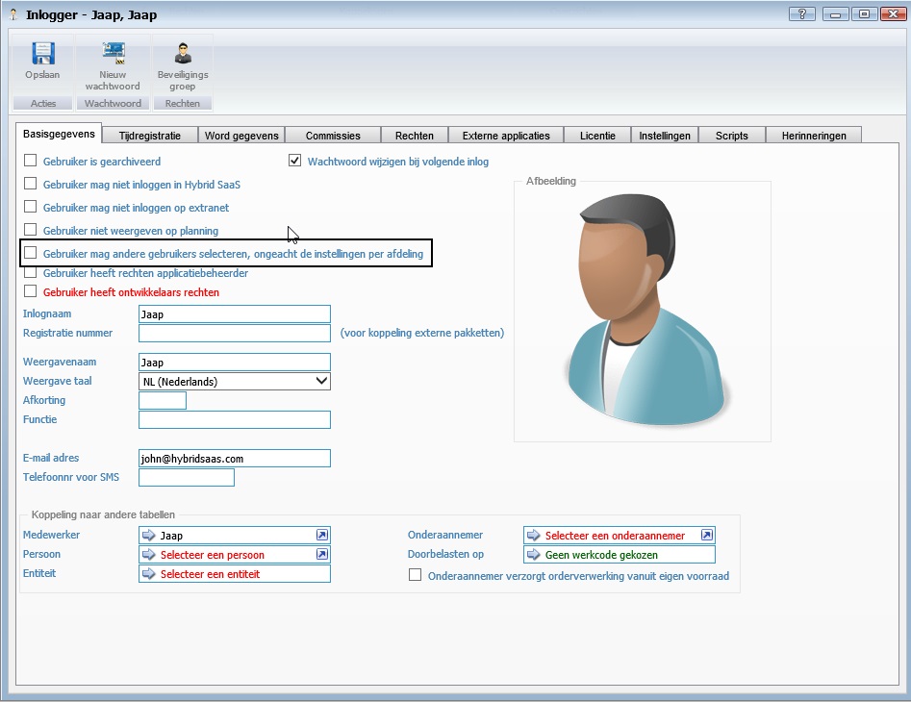The image size is (911, 702).
Task: Click the blue arrow icon in Doorbelasten op field
Action: tap(534, 555)
